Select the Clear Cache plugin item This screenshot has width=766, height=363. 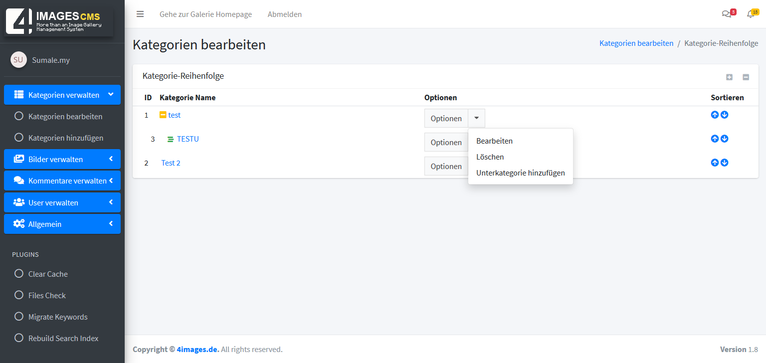click(48, 274)
